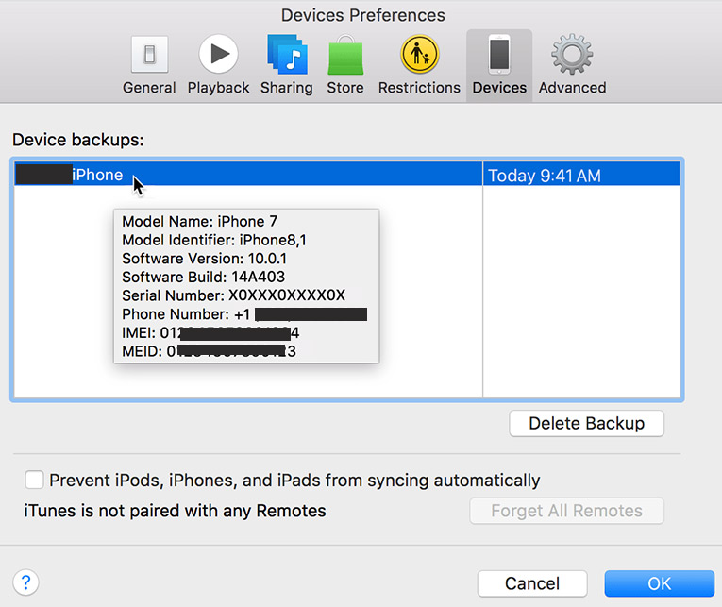Click the Software Build: 14A403 line
Image resolution: width=722 pixels, height=607 pixels.
(x=204, y=277)
